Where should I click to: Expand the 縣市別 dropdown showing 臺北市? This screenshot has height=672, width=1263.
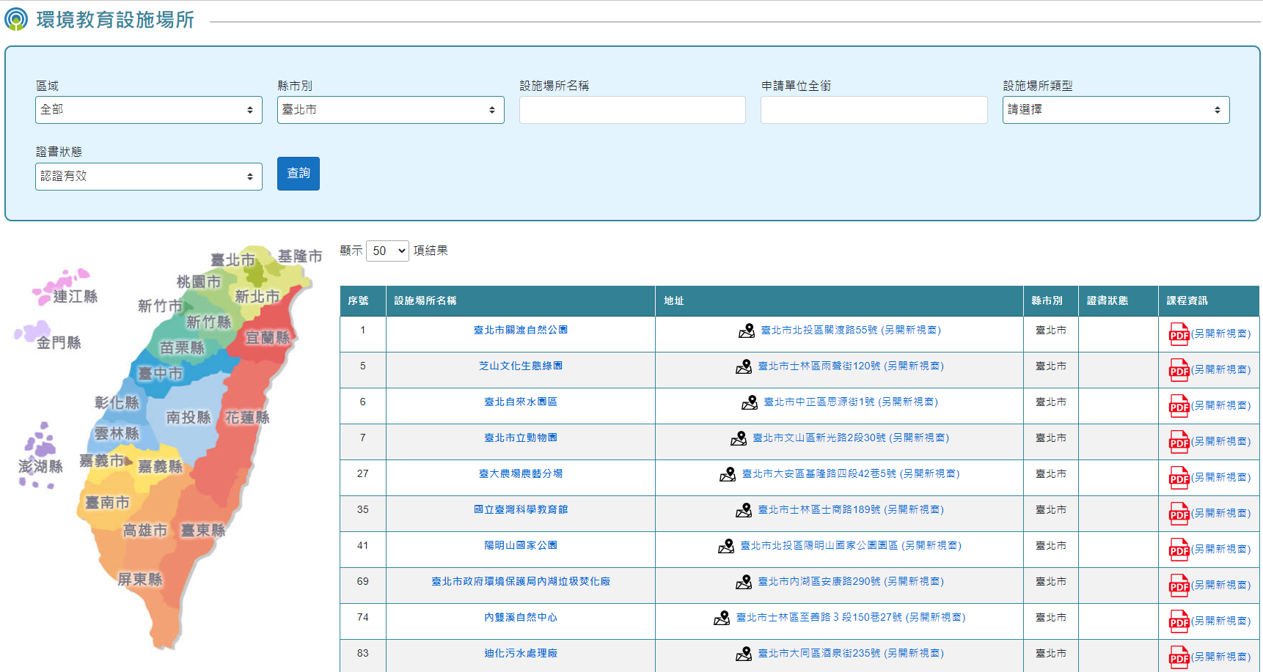[390, 110]
